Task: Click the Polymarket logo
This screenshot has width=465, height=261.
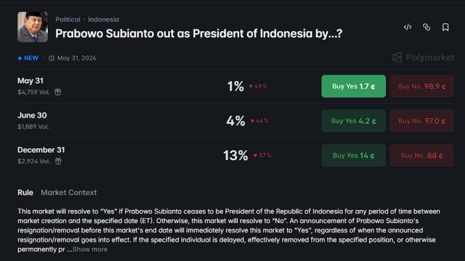Action: coord(423,57)
